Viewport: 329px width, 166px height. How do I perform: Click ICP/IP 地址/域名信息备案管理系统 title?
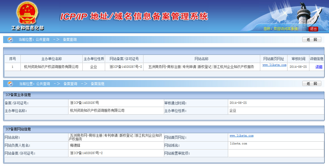(x=134, y=16)
